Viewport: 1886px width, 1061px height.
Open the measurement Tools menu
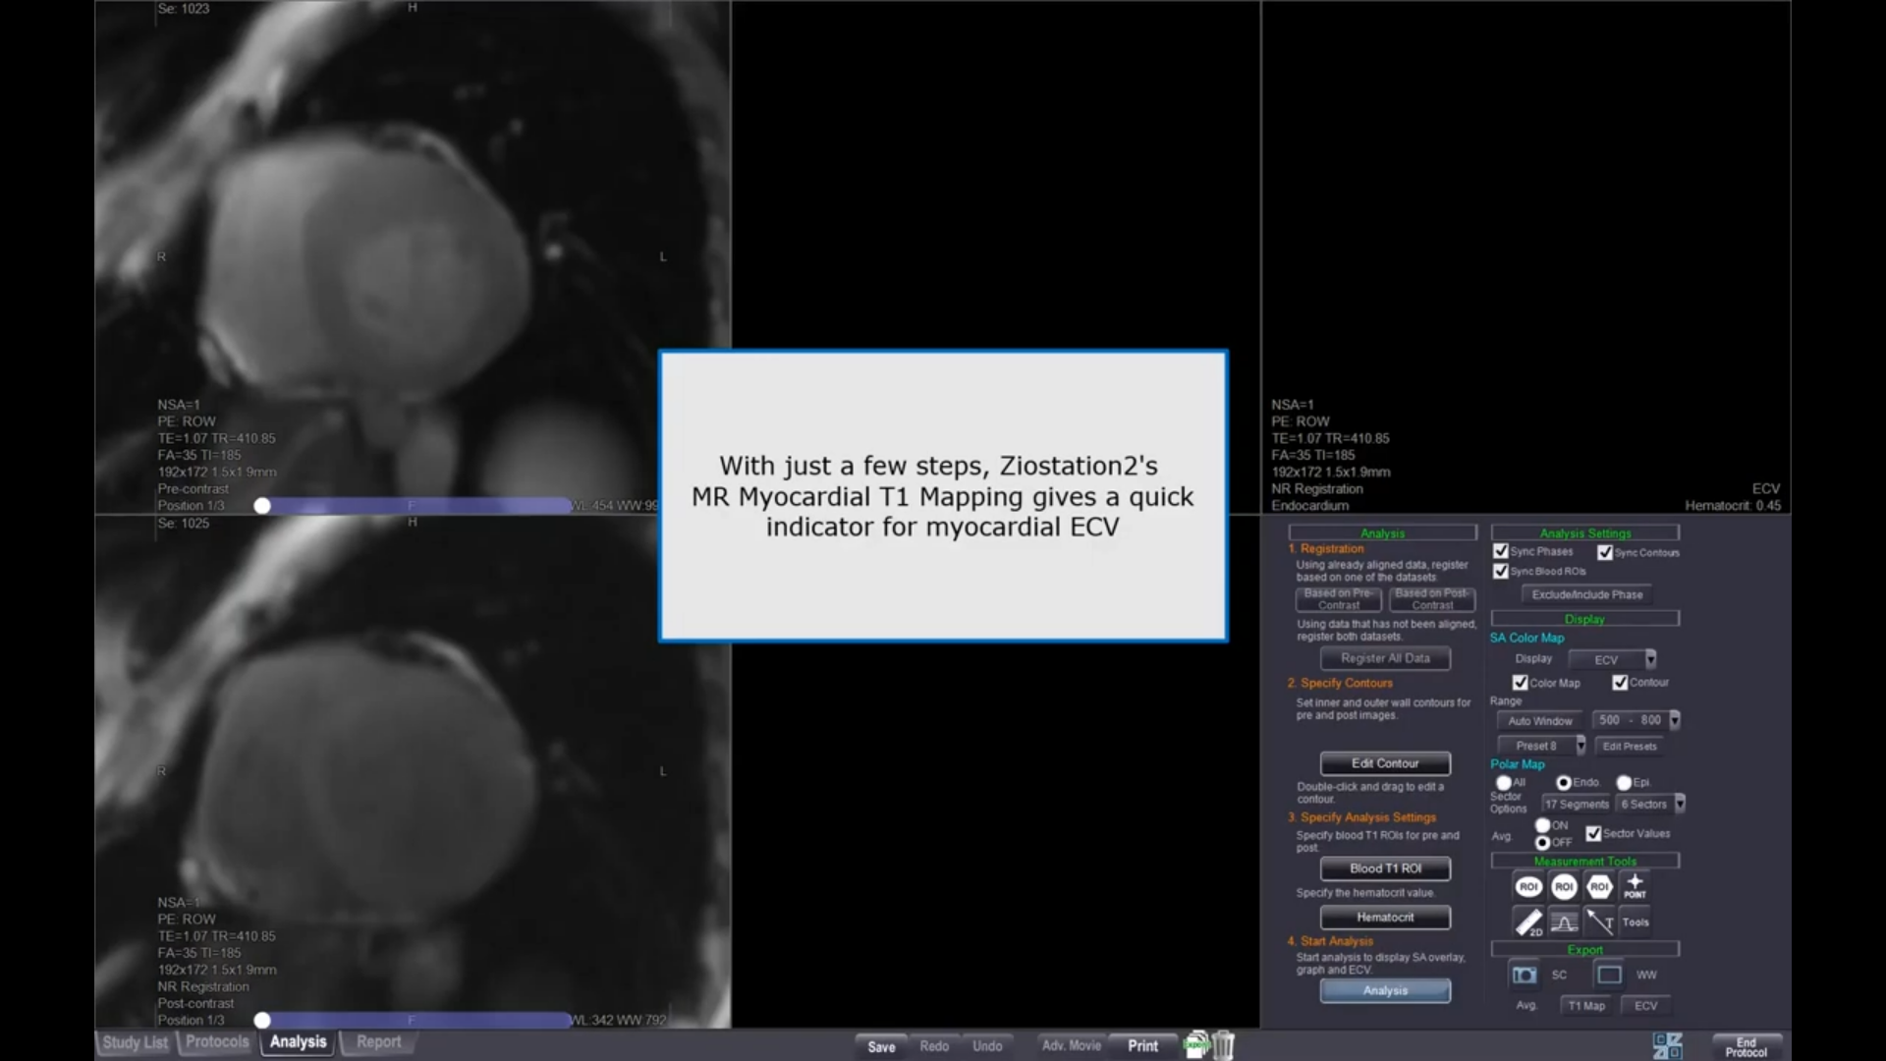point(1636,922)
